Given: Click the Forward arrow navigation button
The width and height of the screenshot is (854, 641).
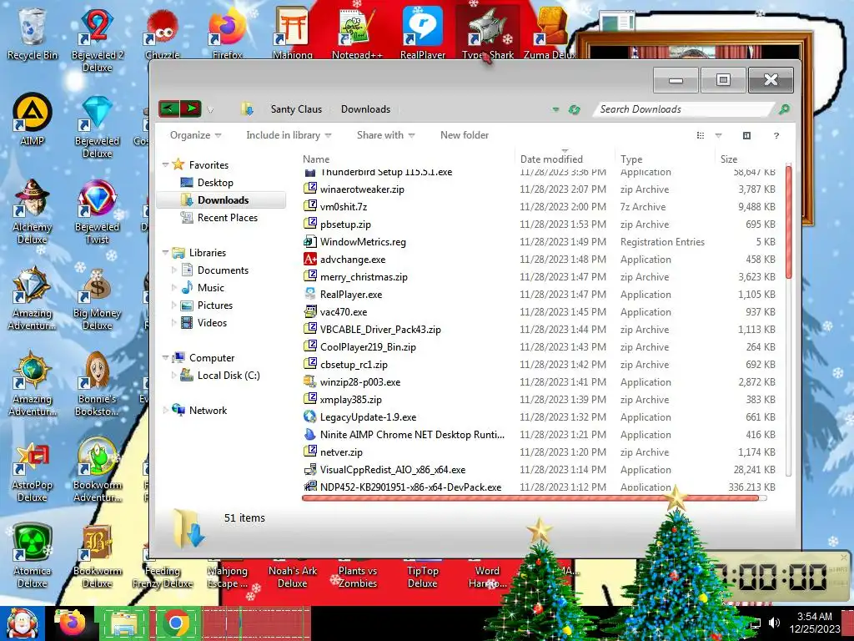Looking at the screenshot, I should [x=191, y=109].
